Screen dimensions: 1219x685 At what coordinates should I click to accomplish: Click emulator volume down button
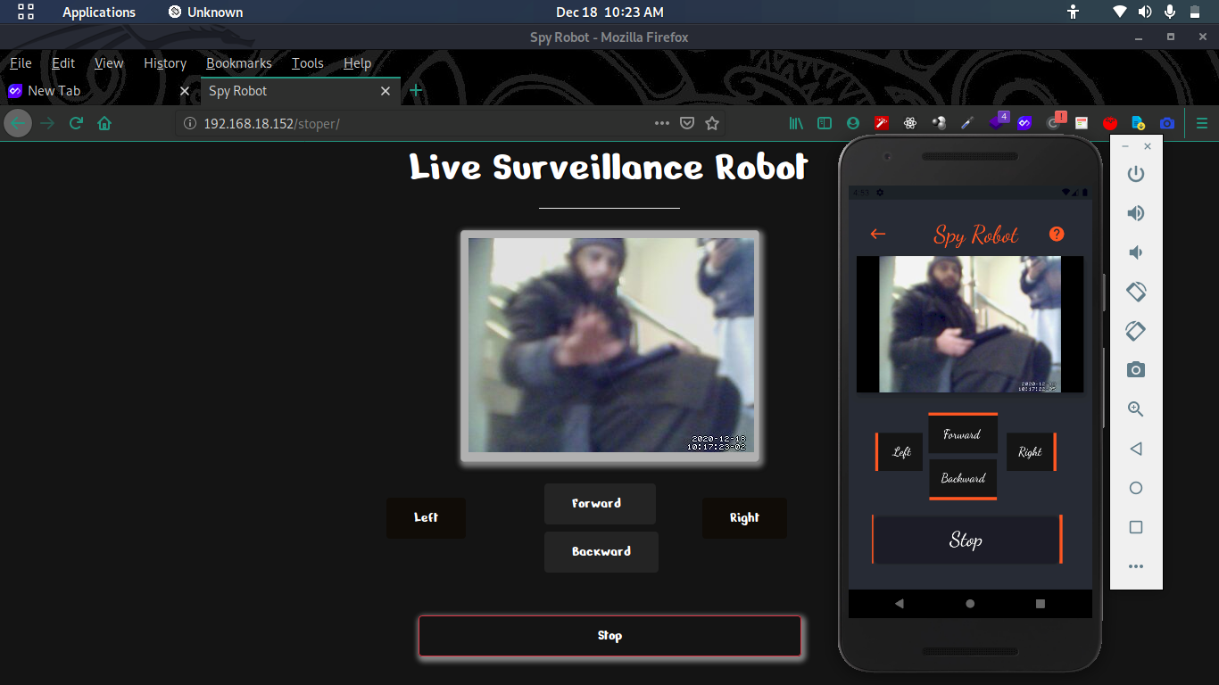point(1136,252)
